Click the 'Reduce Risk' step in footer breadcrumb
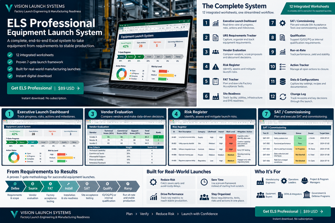Screen dimensions: 335x223 click(165, 214)
